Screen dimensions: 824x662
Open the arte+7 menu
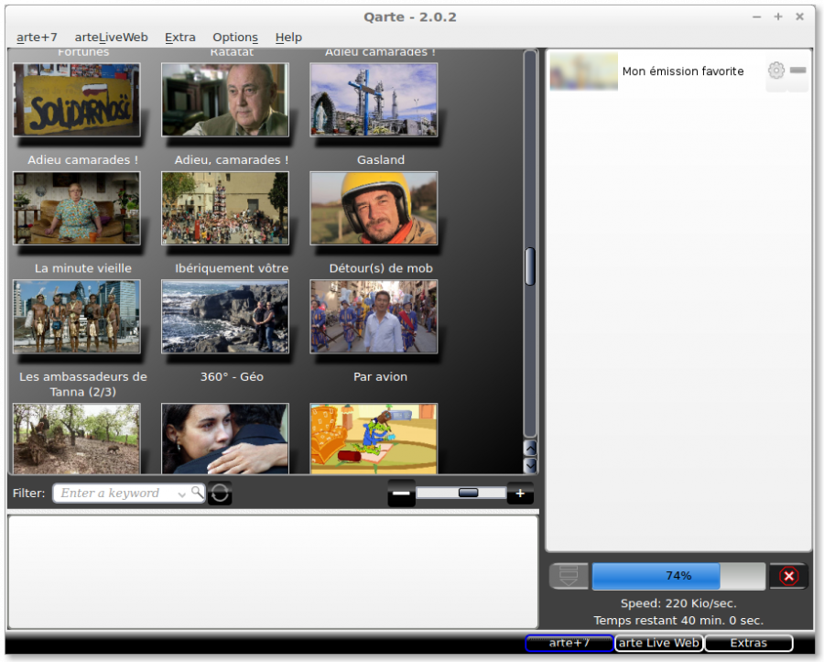point(37,38)
